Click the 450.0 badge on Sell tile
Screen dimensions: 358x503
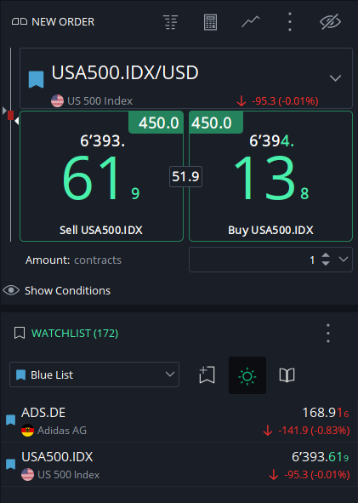pos(156,123)
